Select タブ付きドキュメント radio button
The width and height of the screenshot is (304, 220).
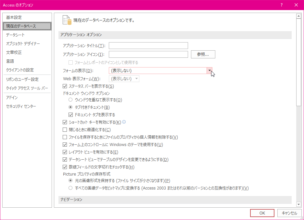point(70,107)
